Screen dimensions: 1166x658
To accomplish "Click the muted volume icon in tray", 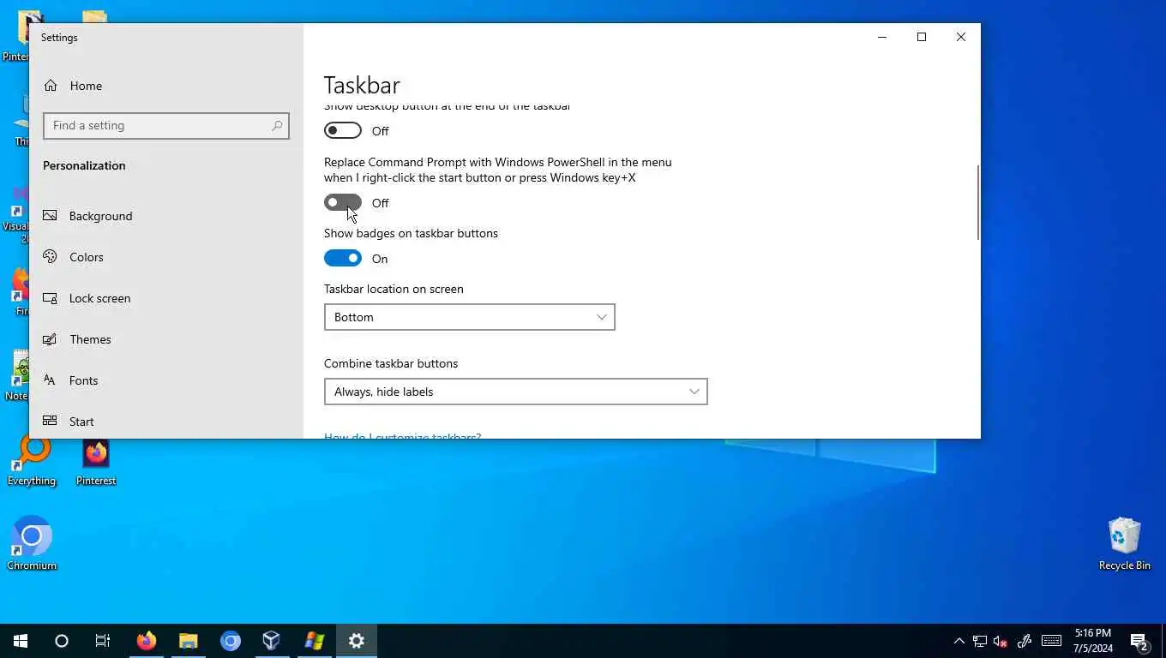I will (1001, 641).
